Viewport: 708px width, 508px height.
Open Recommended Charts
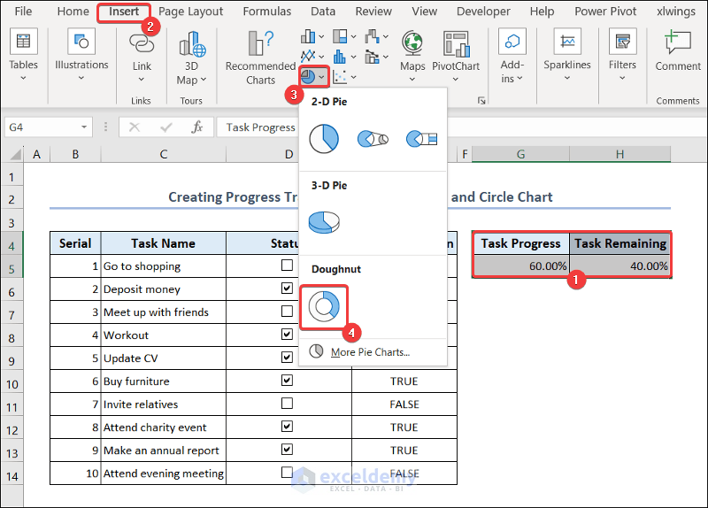(260, 42)
